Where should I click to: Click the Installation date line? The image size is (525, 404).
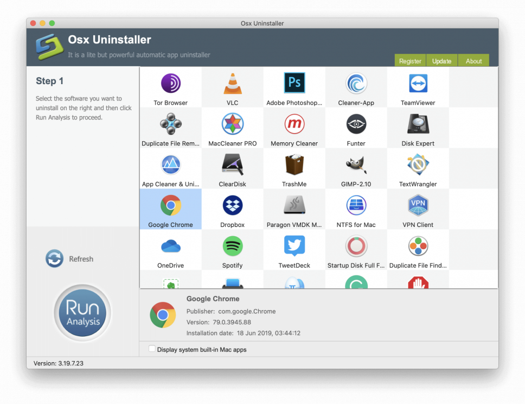[244, 333]
